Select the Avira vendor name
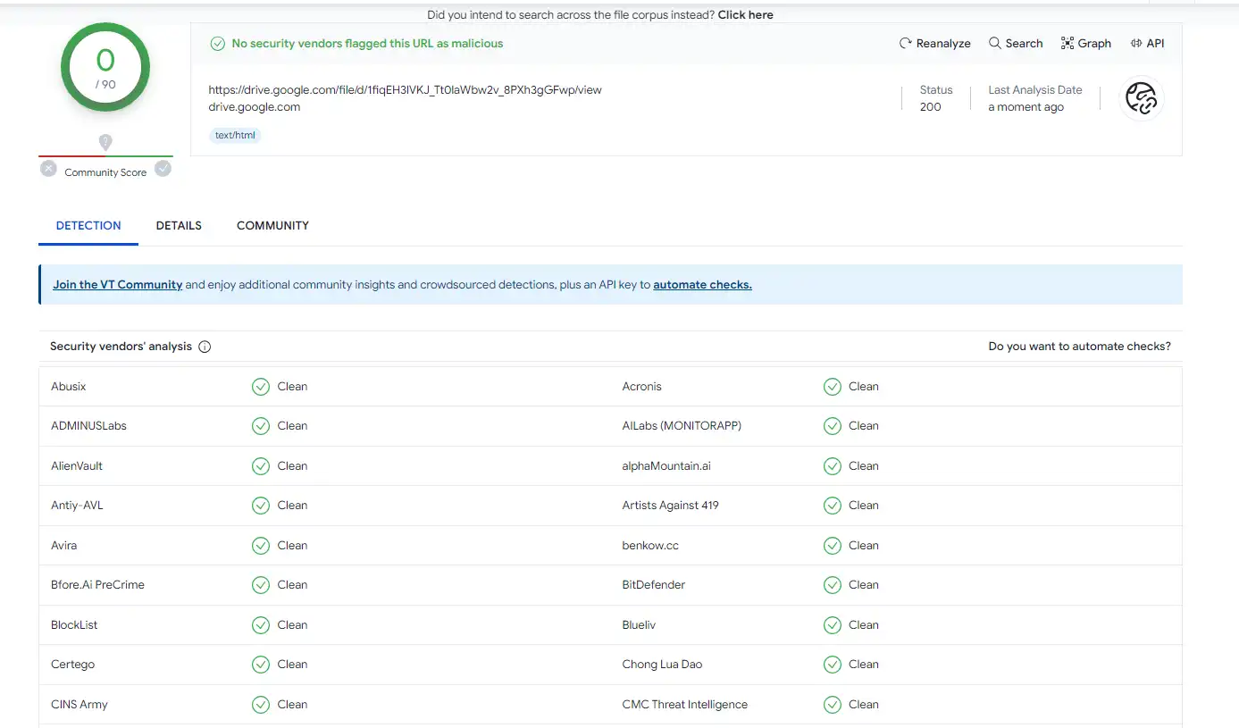The width and height of the screenshot is (1239, 728). (x=64, y=546)
